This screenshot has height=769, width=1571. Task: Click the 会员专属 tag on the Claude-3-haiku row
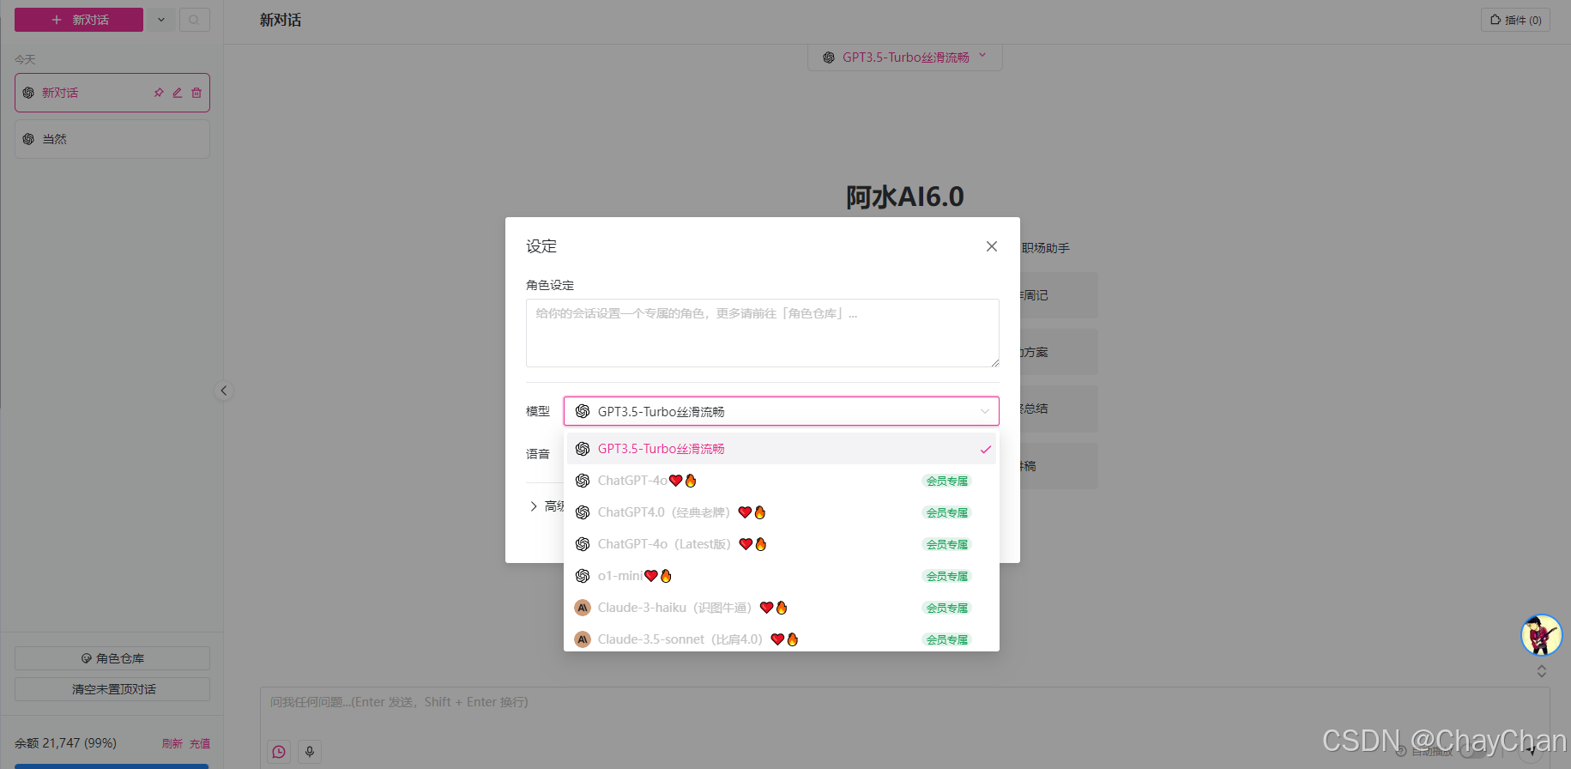point(947,608)
